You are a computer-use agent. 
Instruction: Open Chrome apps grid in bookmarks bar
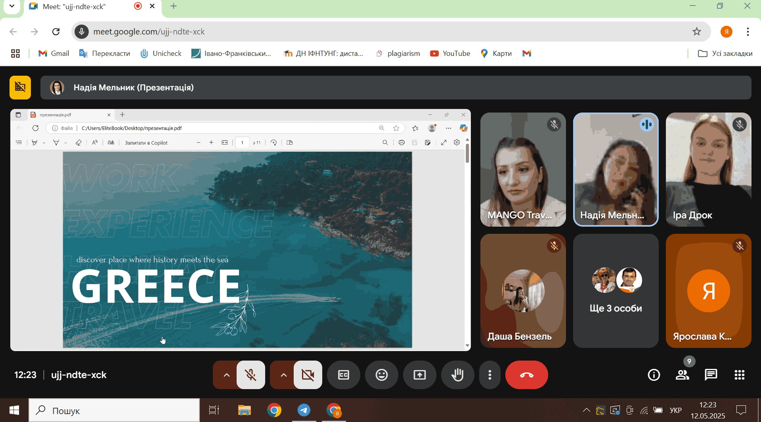pos(15,53)
